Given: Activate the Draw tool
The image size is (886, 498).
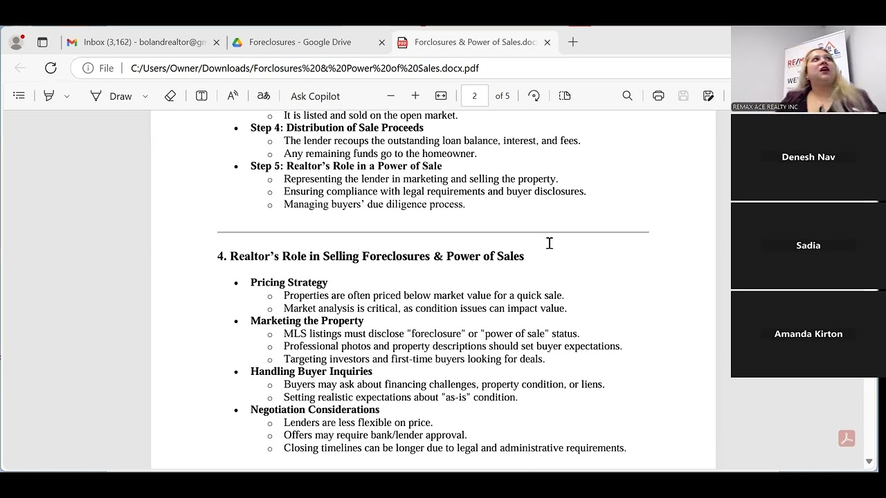Looking at the screenshot, I should 111,95.
